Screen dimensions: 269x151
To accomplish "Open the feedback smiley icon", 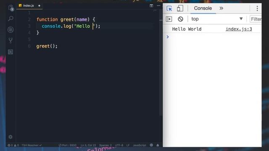I will click(151, 145).
